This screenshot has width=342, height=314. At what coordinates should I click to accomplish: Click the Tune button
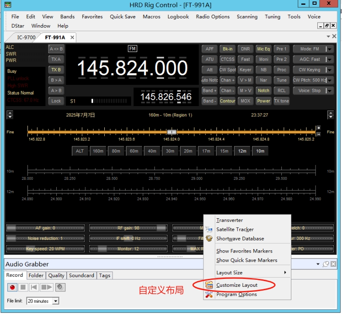[x=281, y=80]
